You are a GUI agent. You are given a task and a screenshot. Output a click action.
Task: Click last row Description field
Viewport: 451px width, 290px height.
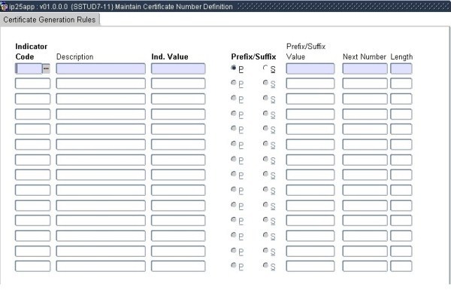coord(101,266)
